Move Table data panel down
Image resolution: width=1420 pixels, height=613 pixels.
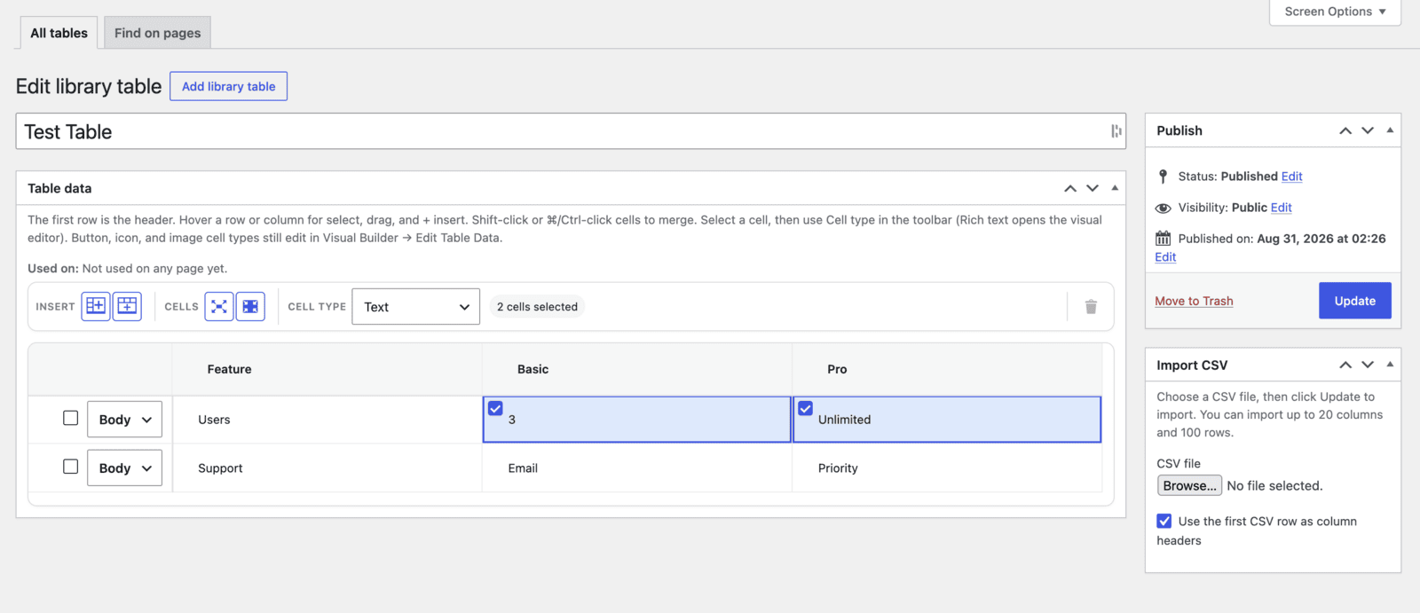(1093, 188)
